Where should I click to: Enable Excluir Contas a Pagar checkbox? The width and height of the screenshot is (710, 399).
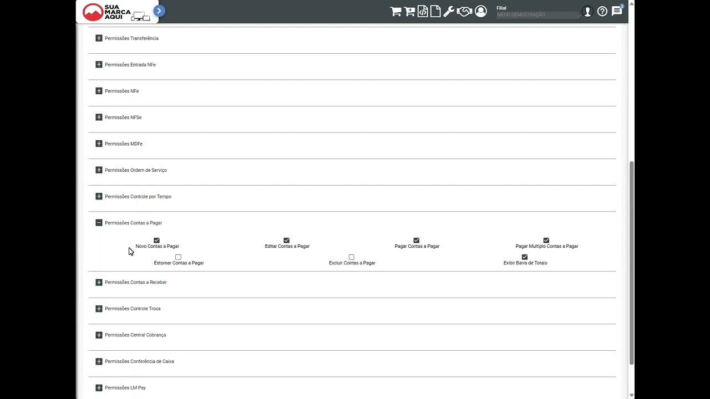coord(351,257)
